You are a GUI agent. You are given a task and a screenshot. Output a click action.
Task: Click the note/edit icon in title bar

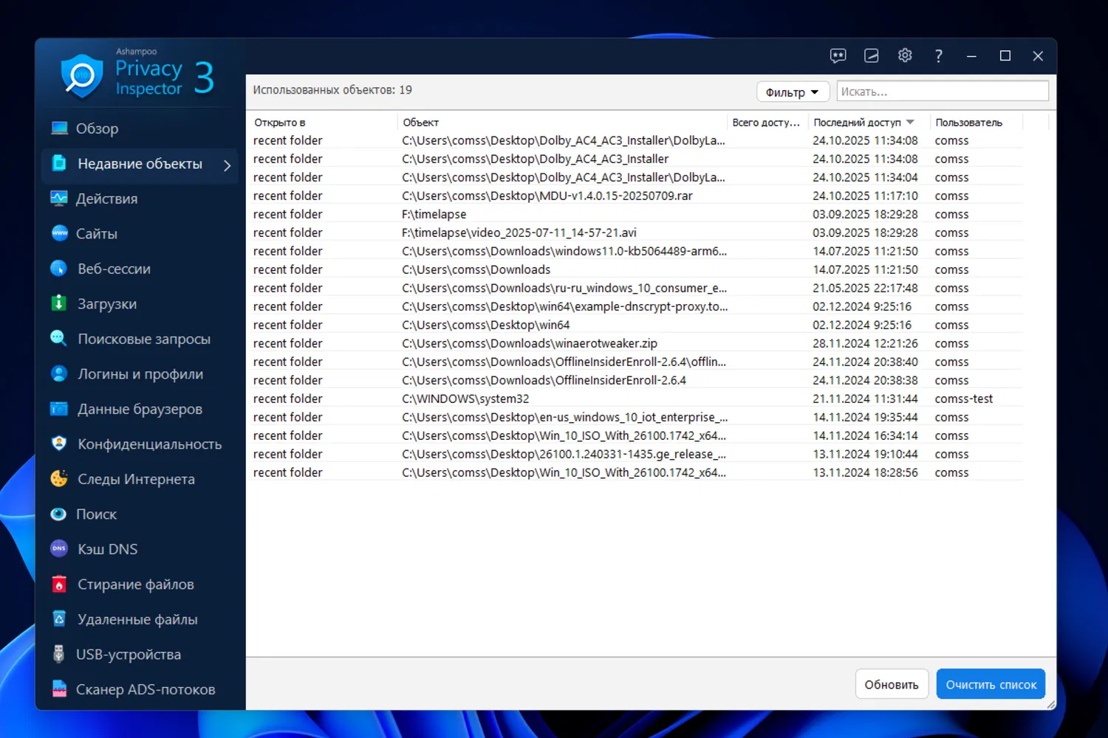[x=872, y=56]
